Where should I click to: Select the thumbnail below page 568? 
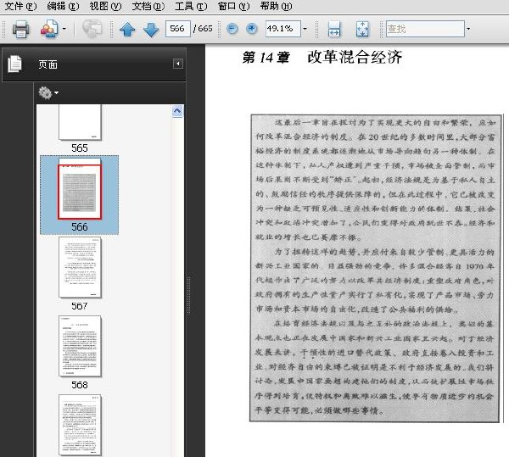[x=80, y=425]
